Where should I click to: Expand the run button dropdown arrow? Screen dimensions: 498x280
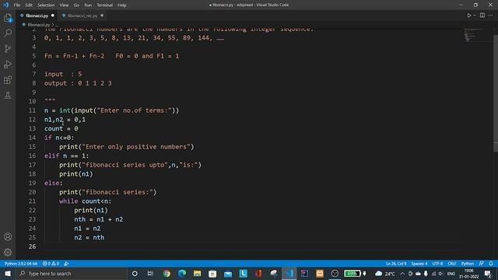[475, 16]
